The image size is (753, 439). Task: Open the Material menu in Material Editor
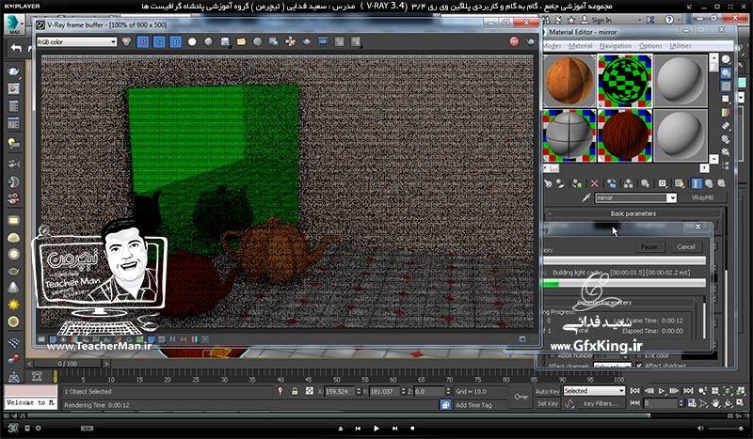click(x=580, y=46)
